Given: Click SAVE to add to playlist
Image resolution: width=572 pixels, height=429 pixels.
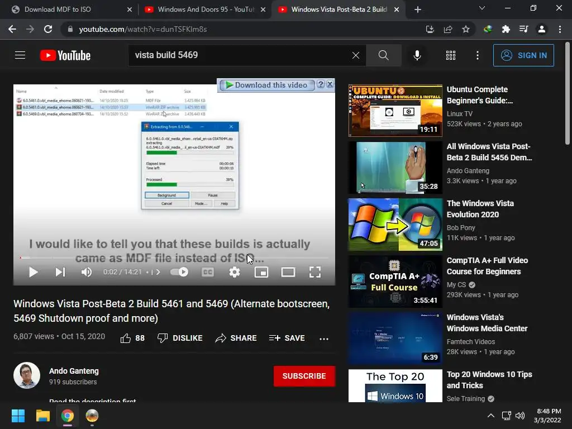Looking at the screenshot, I should click(x=287, y=338).
